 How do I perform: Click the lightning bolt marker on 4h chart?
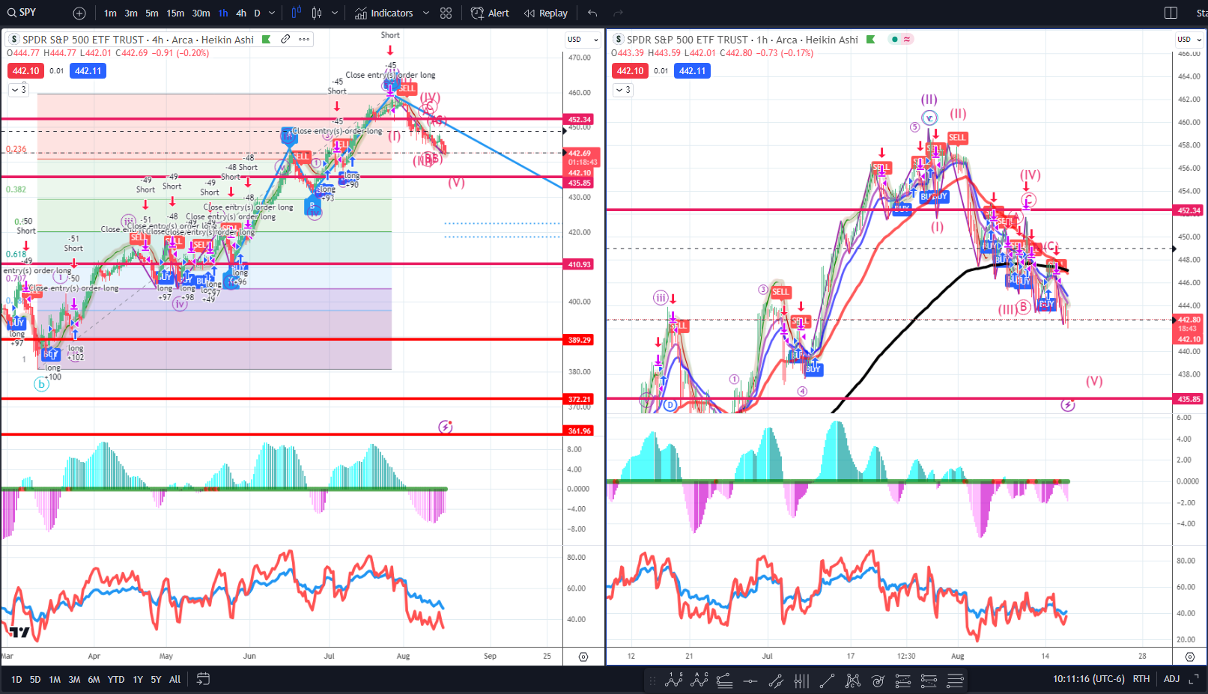(x=446, y=427)
